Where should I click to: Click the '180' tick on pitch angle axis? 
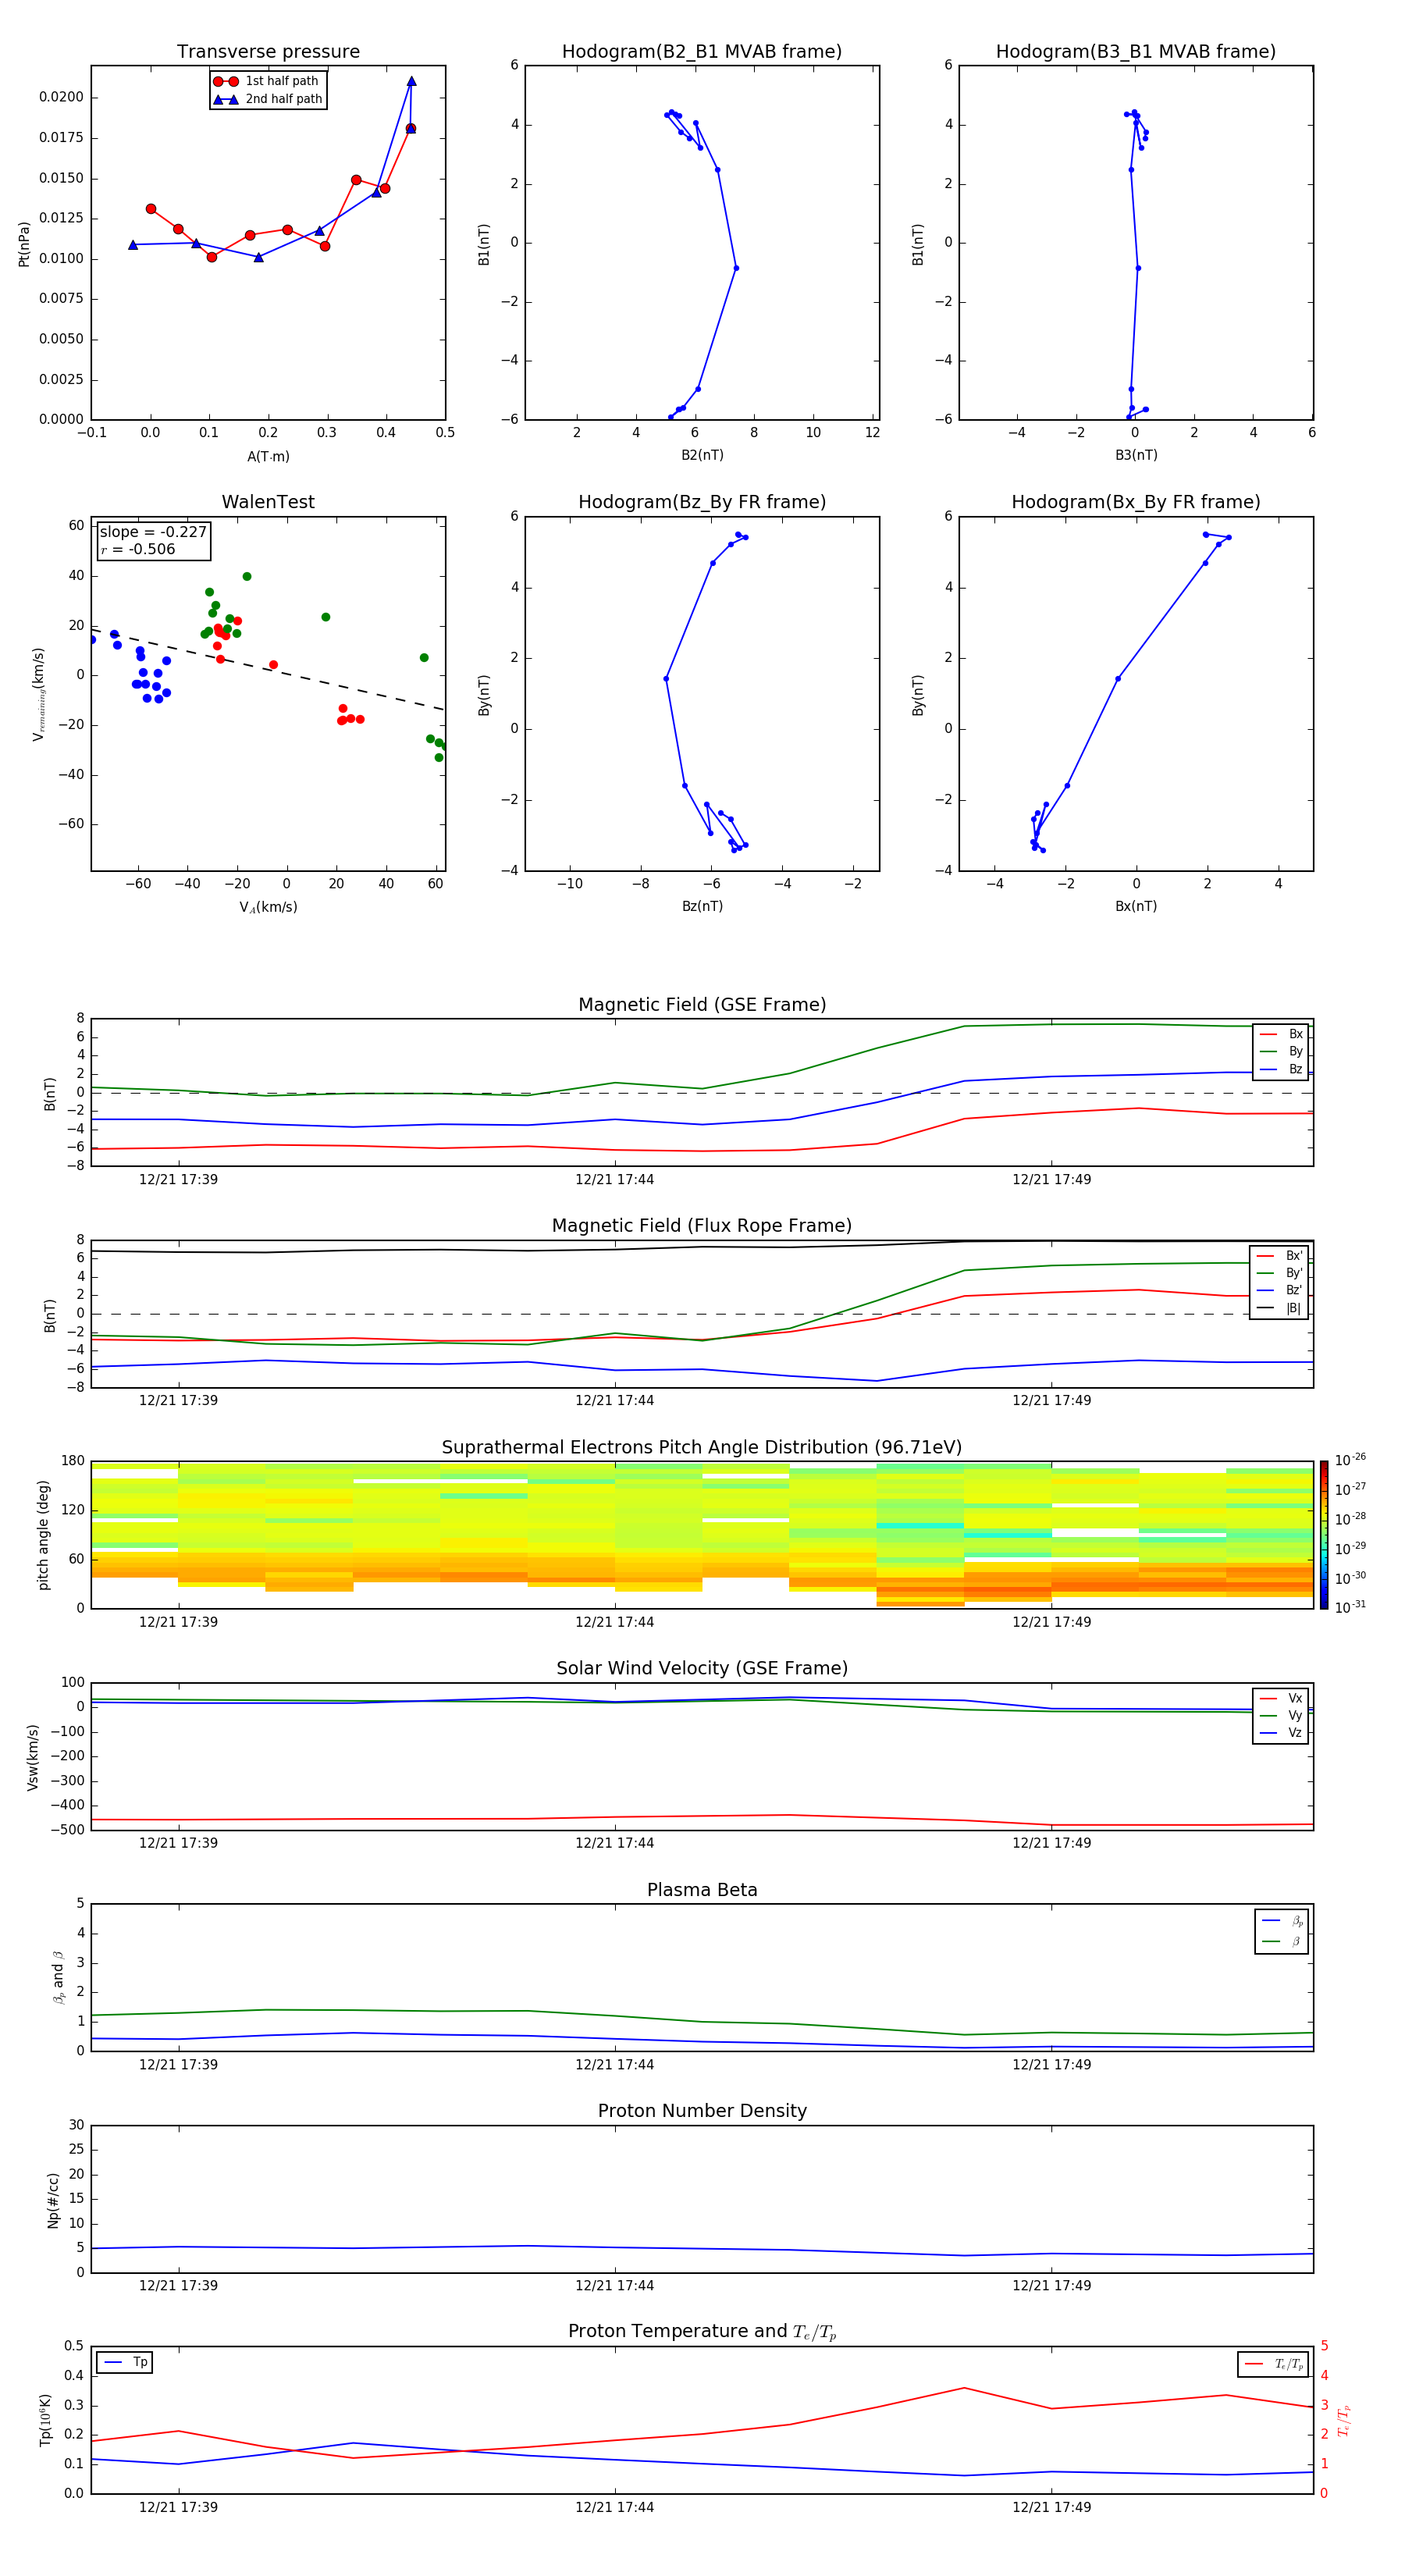click(72, 1461)
